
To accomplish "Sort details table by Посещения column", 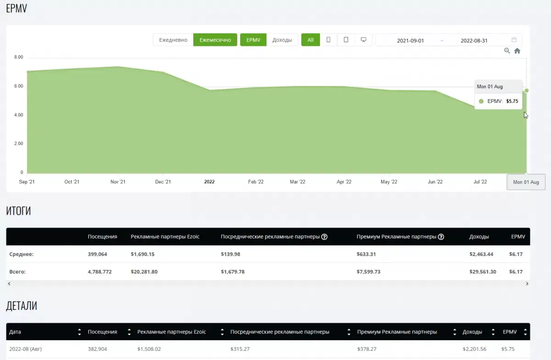I will (129, 332).
